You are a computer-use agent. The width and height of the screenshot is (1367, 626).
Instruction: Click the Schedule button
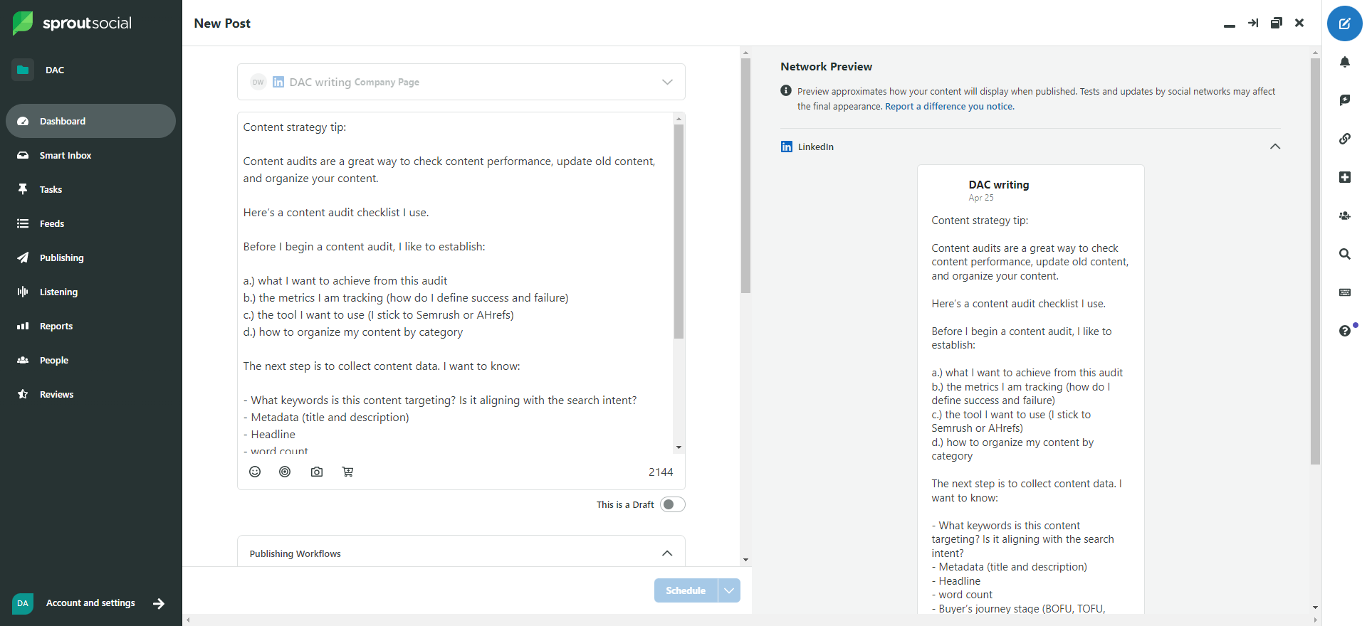tap(685, 590)
